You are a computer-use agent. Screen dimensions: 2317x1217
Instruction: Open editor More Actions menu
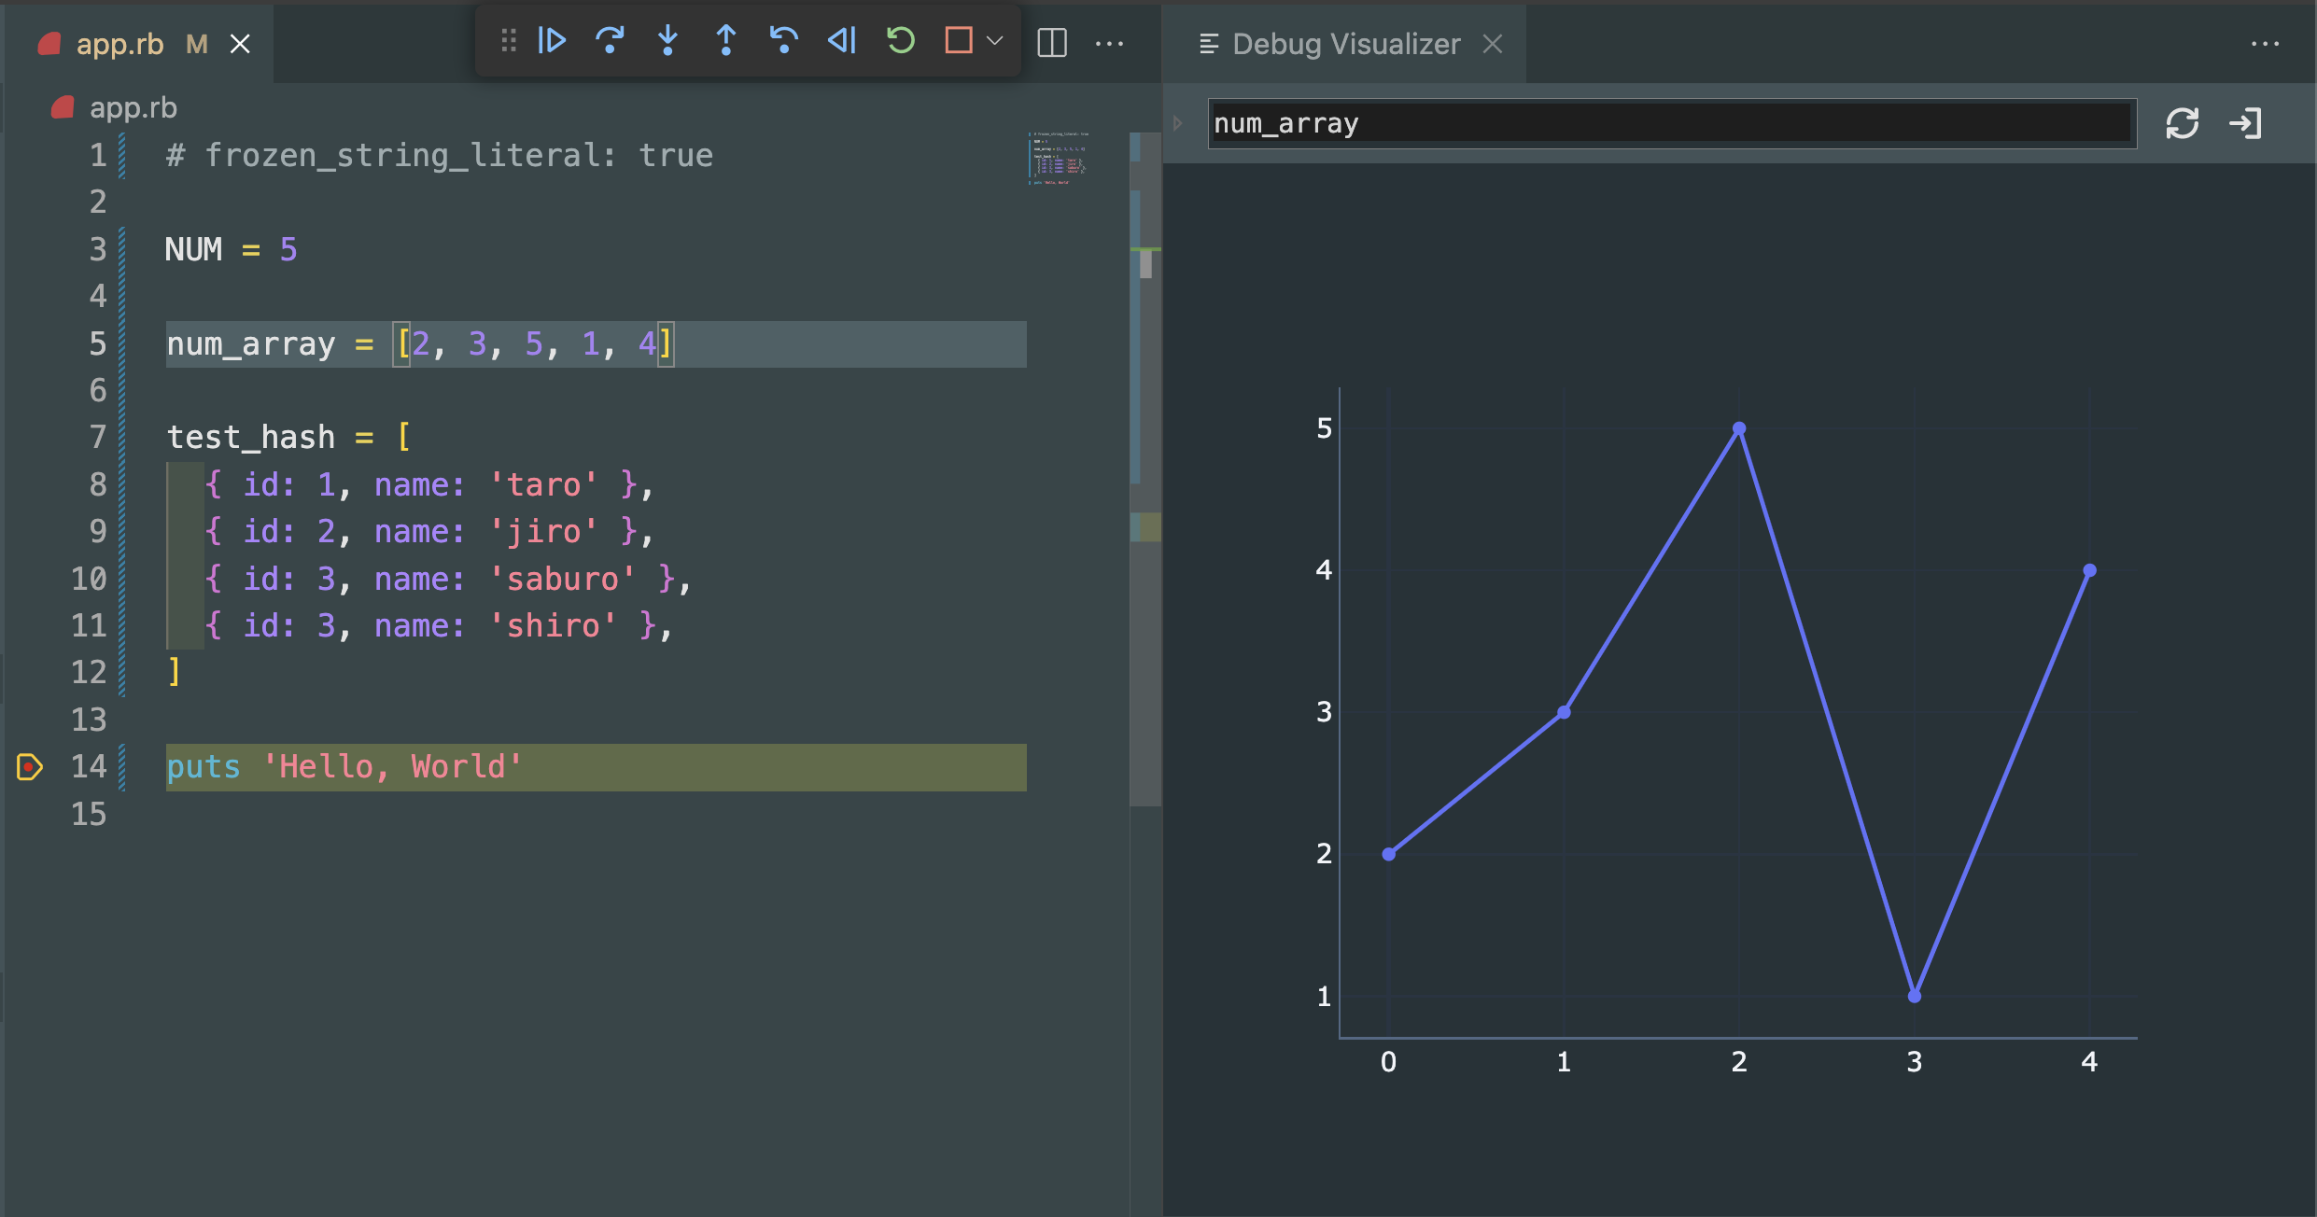pos(1109,43)
